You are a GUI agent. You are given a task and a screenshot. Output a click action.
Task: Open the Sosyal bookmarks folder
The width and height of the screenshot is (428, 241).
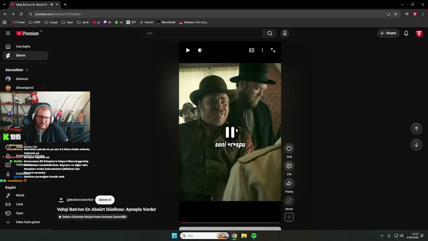tap(51, 22)
